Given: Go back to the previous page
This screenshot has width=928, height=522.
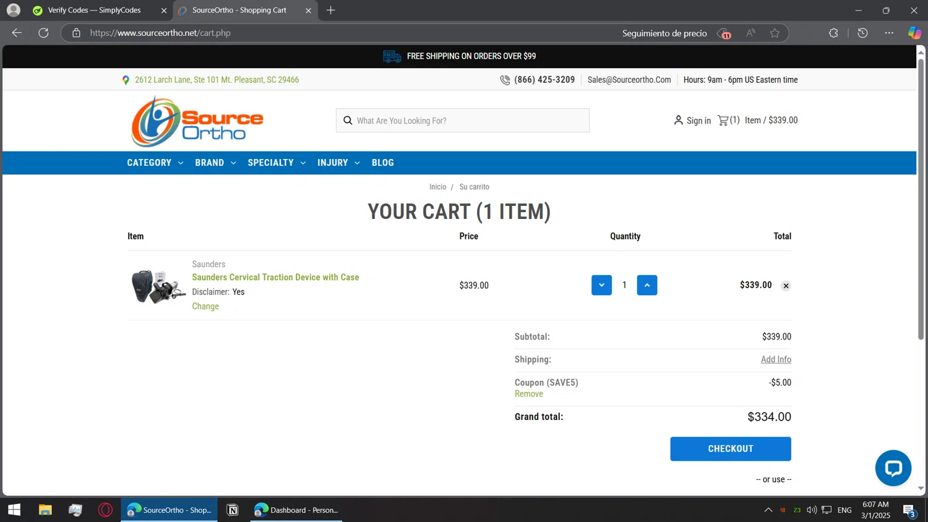Looking at the screenshot, I should click(17, 33).
